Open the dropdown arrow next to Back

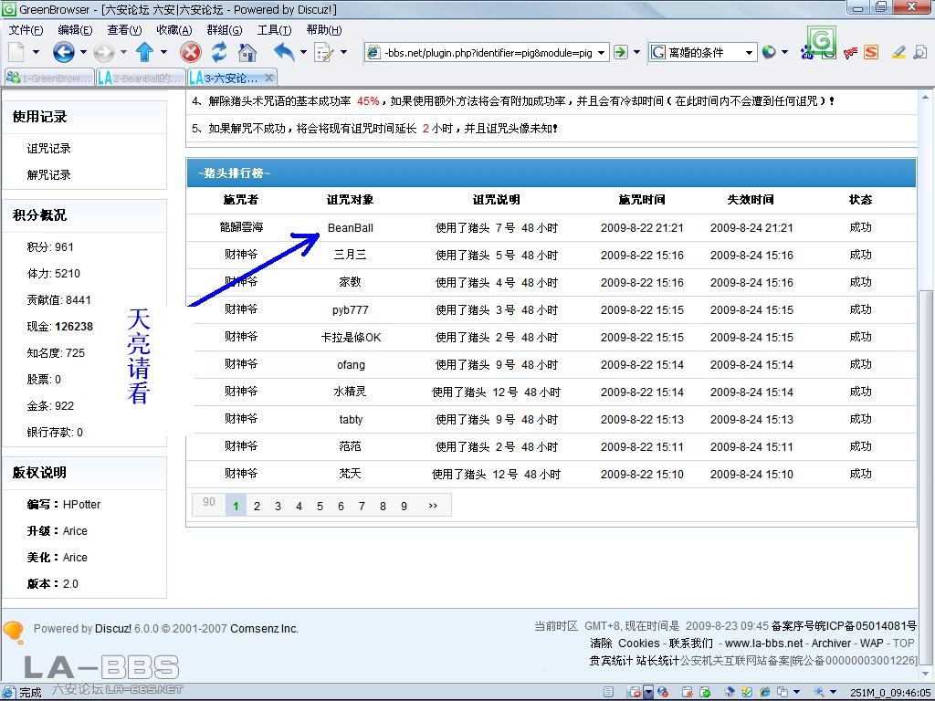click(x=83, y=53)
